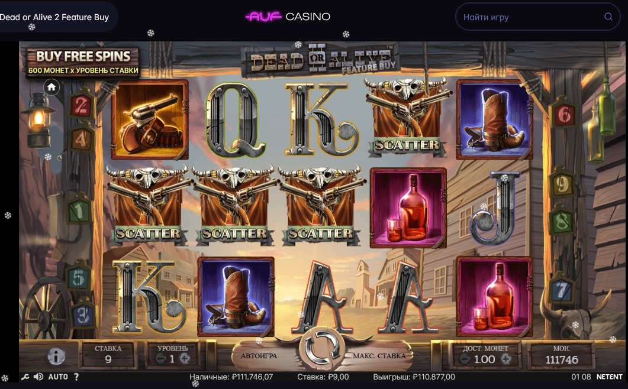Open the paytable info icon
Screen dimensions: 628x389
[x=56, y=356]
